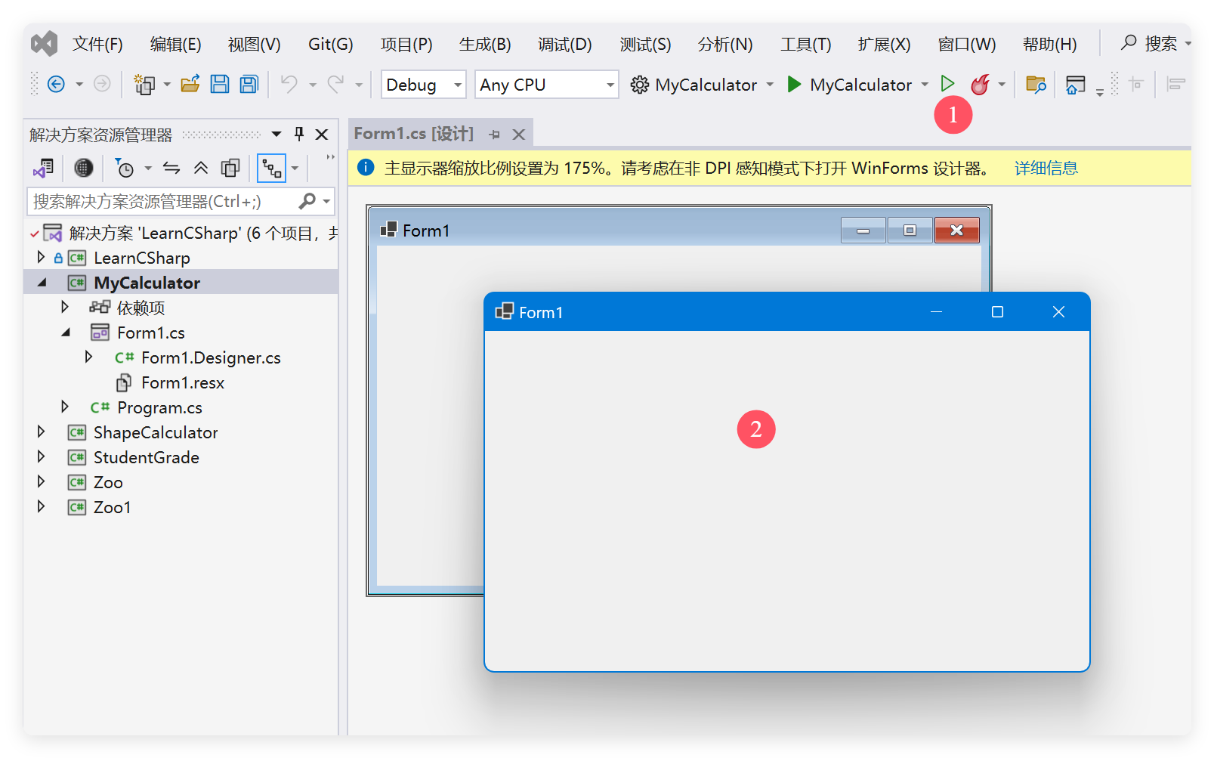This screenshot has height=758, width=1214.
Task: Open the 生成(B) menu
Action: tap(485, 44)
